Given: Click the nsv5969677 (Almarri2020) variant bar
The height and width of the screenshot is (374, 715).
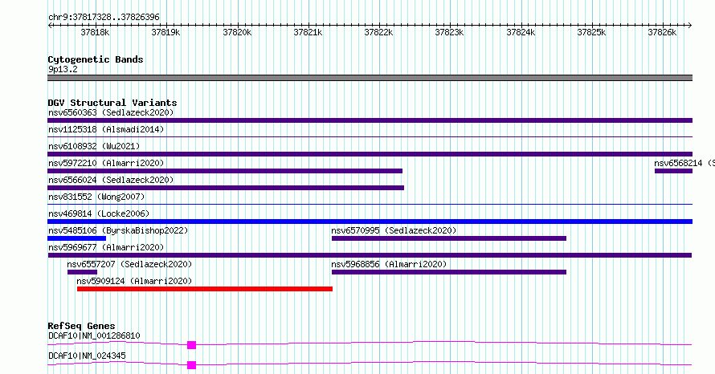Looking at the screenshot, I should (370, 255).
